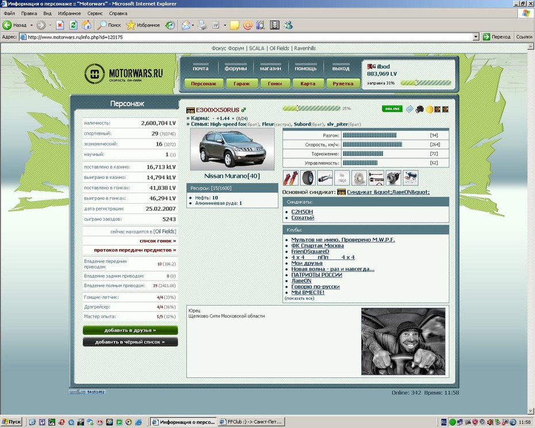Click the nitrous kit part icon

[411, 178]
